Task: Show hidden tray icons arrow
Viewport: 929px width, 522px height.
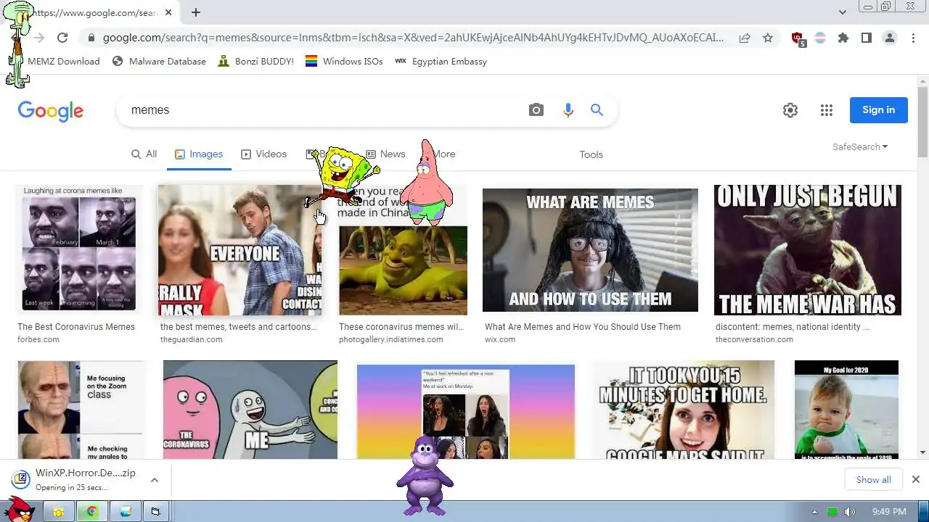Action: 814,512
